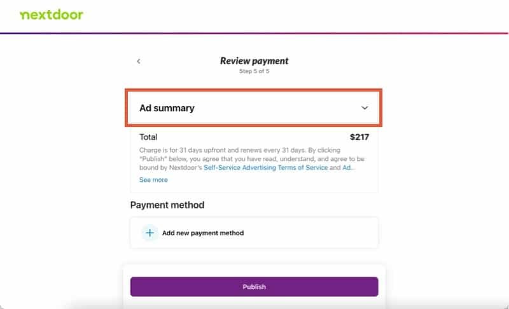Click the Nextdoor logo
509x309 pixels.
pos(52,15)
